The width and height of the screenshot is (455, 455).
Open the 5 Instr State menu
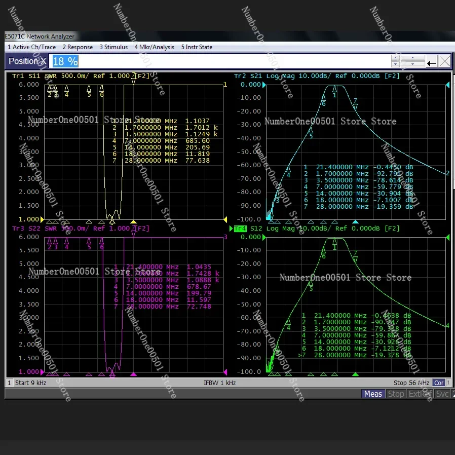coord(197,47)
